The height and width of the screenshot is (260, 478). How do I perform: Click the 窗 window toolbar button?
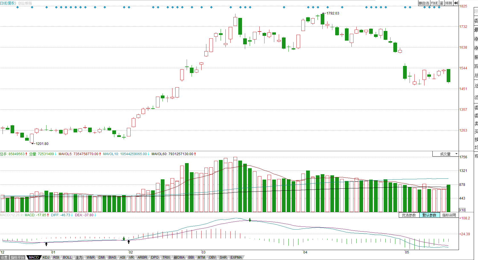442,3
